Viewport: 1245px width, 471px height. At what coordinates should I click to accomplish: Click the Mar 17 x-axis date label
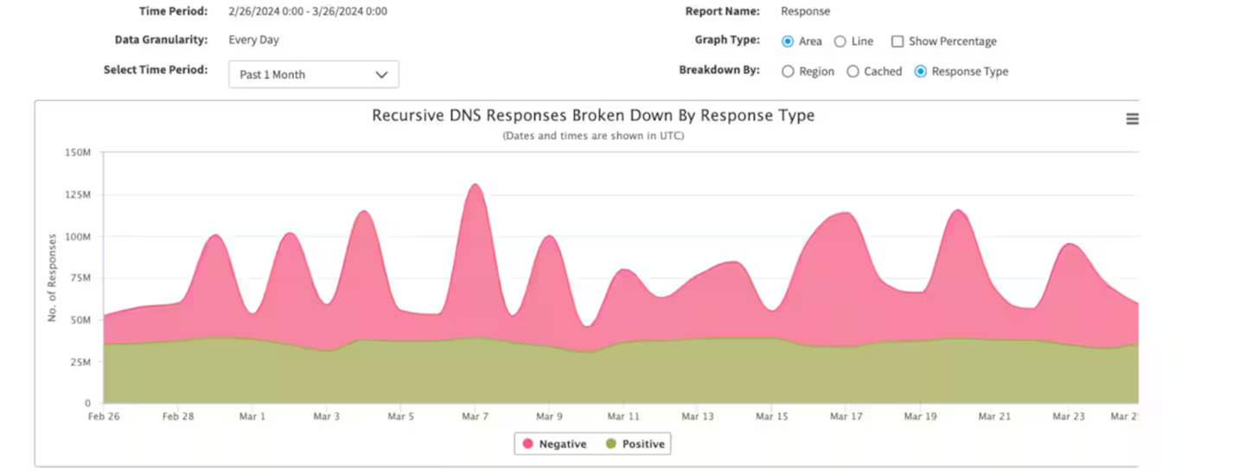[x=846, y=417]
